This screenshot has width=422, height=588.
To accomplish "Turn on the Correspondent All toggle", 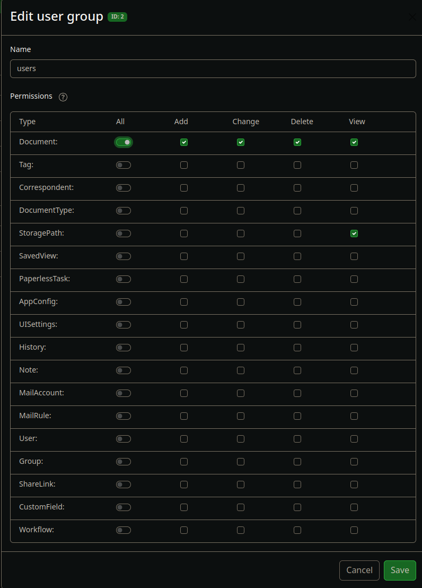I will pyautogui.click(x=124, y=188).
